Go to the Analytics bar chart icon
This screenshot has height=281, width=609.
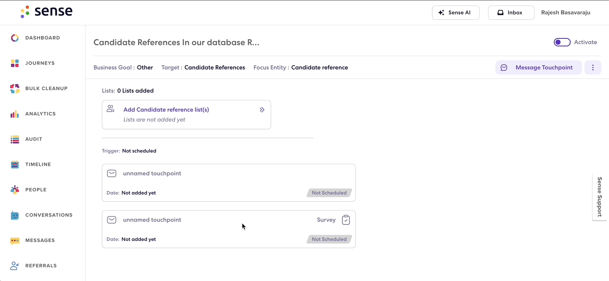coord(15,114)
